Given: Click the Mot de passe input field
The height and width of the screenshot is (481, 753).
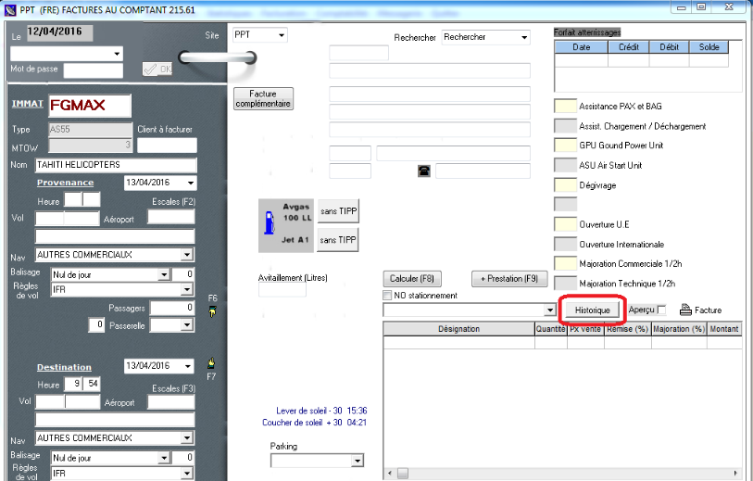Looking at the screenshot, I should [93, 70].
